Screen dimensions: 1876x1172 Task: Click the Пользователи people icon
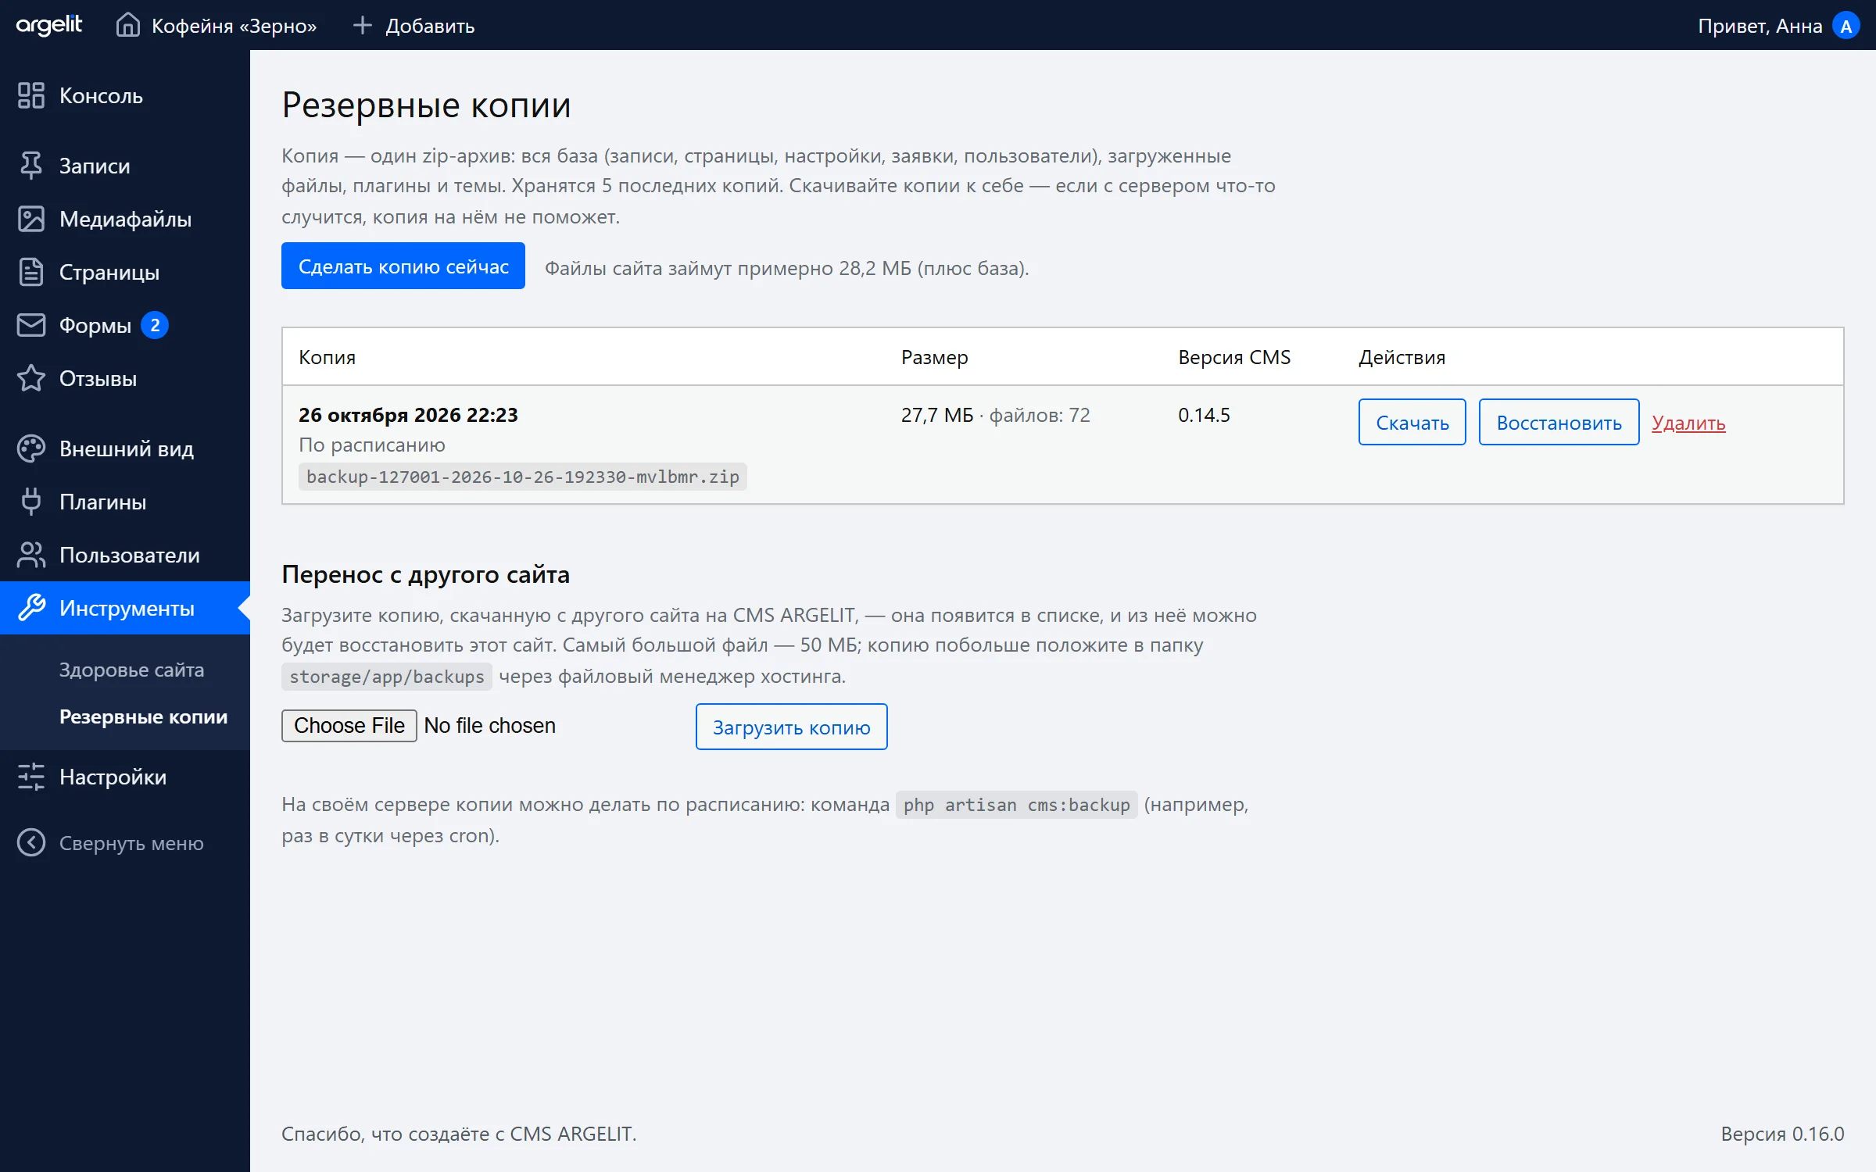[x=31, y=555]
